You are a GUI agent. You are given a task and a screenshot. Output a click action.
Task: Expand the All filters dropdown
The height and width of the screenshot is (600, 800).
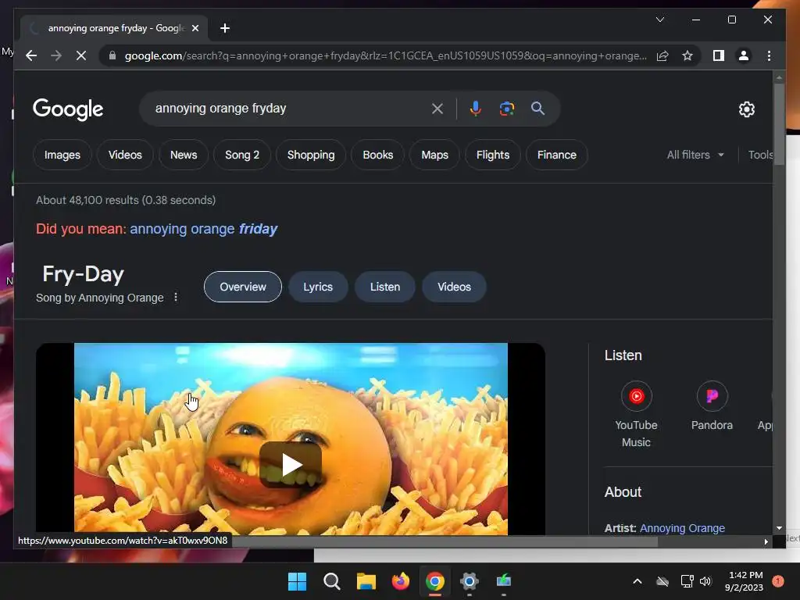coord(695,155)
